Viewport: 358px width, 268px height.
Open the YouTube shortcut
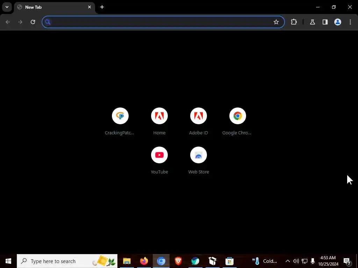click(x=159, y=161)
